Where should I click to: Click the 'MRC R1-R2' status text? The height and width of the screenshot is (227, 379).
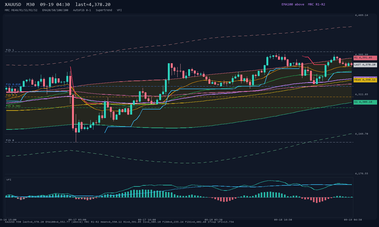pos(316,4)
